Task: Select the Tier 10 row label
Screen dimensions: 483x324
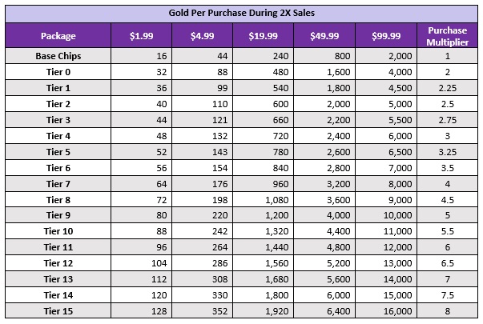Action: pyautogui.click(x=58, y=231)
